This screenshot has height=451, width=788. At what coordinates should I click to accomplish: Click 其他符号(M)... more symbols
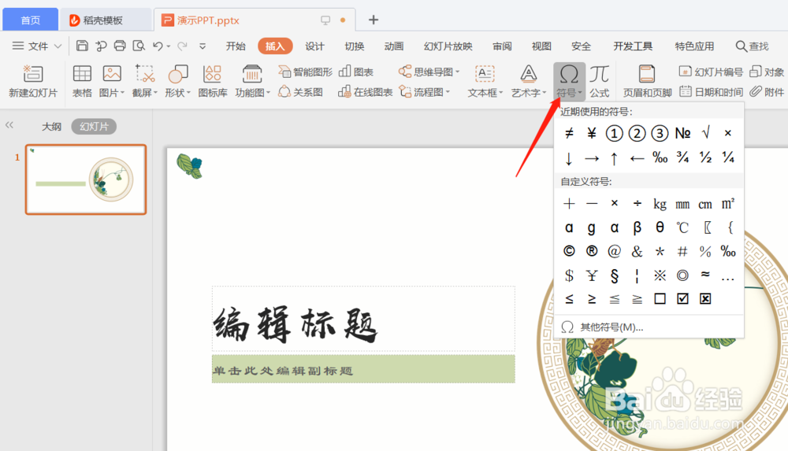(611, 327)
